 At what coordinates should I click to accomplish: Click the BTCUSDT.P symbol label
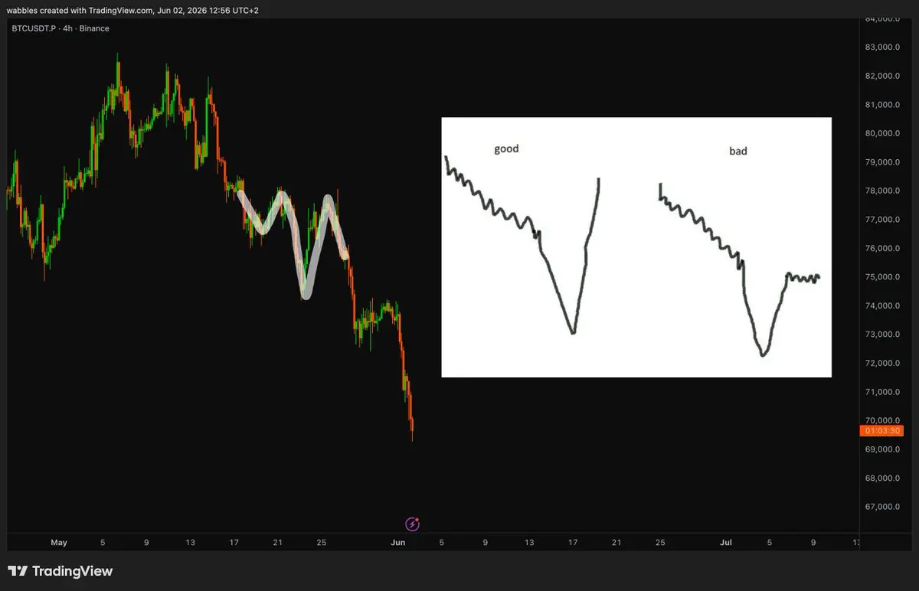[35, 28]
